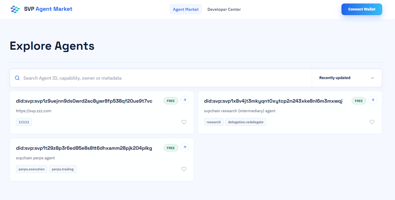Click 'svpchain perps agent' description

point(35,158)
